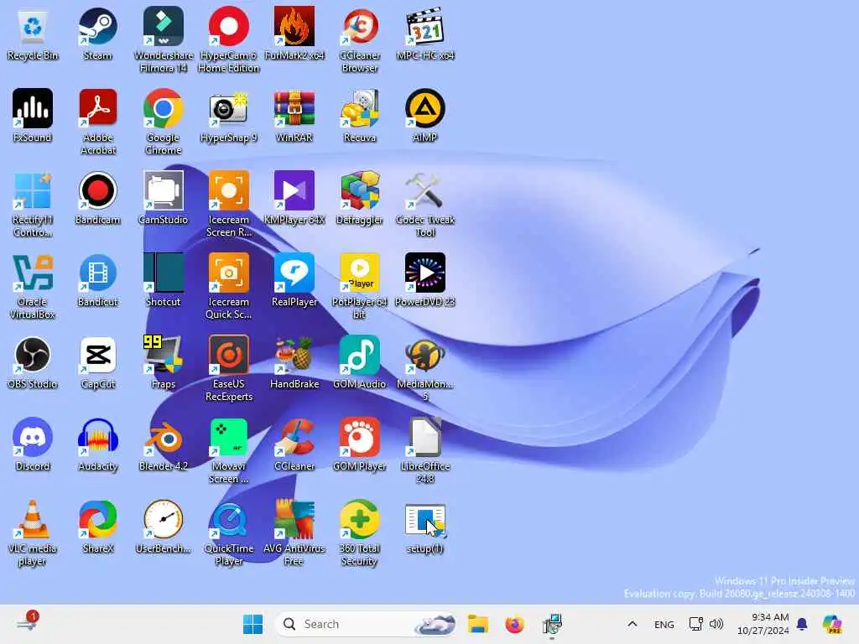Screen dimensions: 859x644
Task: Open the volume control in system tray
Action: 716,624
